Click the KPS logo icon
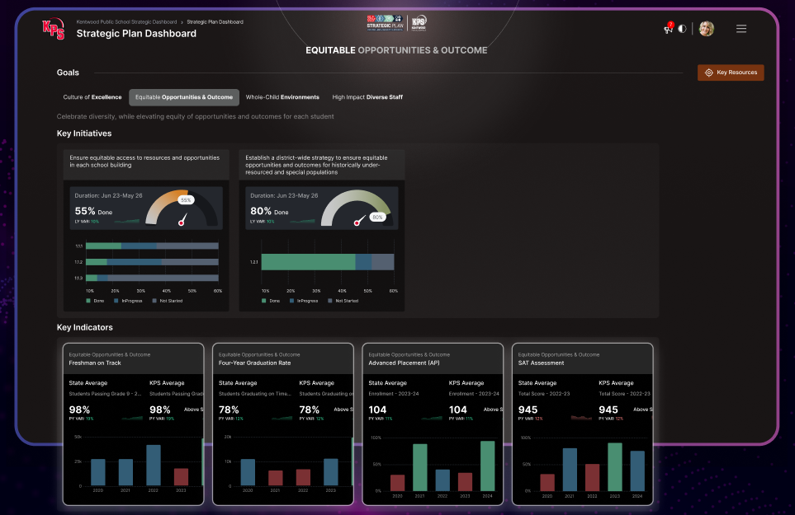This screenshot has width=795, height=515. tap(53, 28)
